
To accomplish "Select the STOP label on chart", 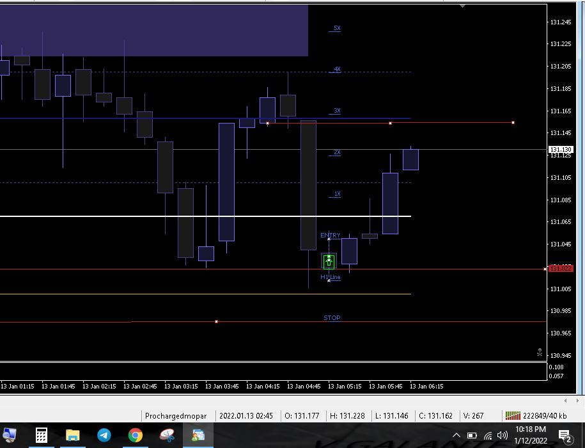I will (332, 317).
